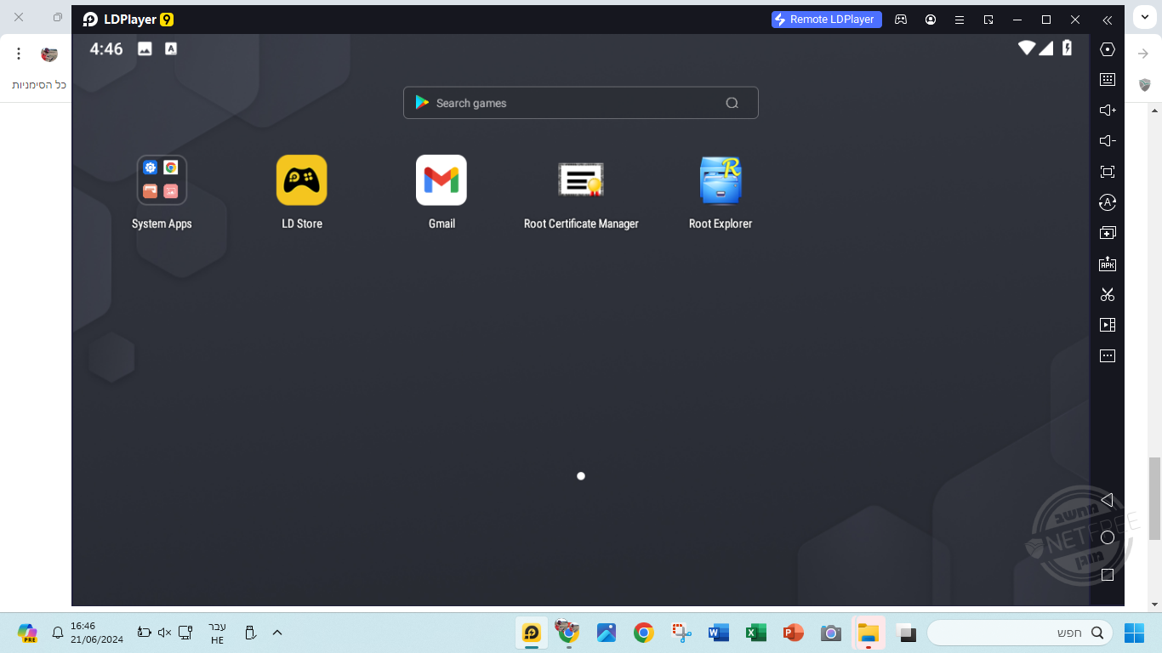Click the home screen page indicator dot
Viewport: 1162px width, 653px height.
point(581,476)
